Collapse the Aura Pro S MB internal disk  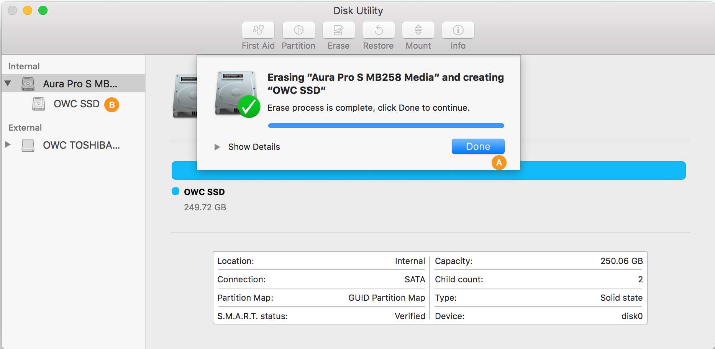(x=8, y=84)
